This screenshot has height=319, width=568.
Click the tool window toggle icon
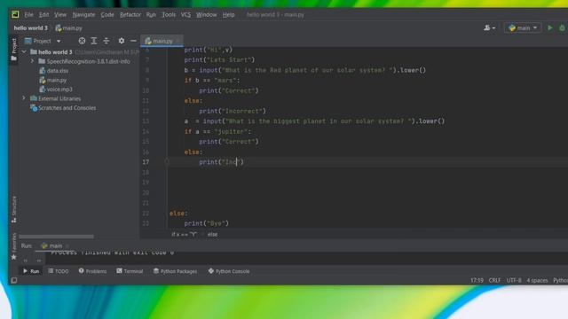click(14, 280)
